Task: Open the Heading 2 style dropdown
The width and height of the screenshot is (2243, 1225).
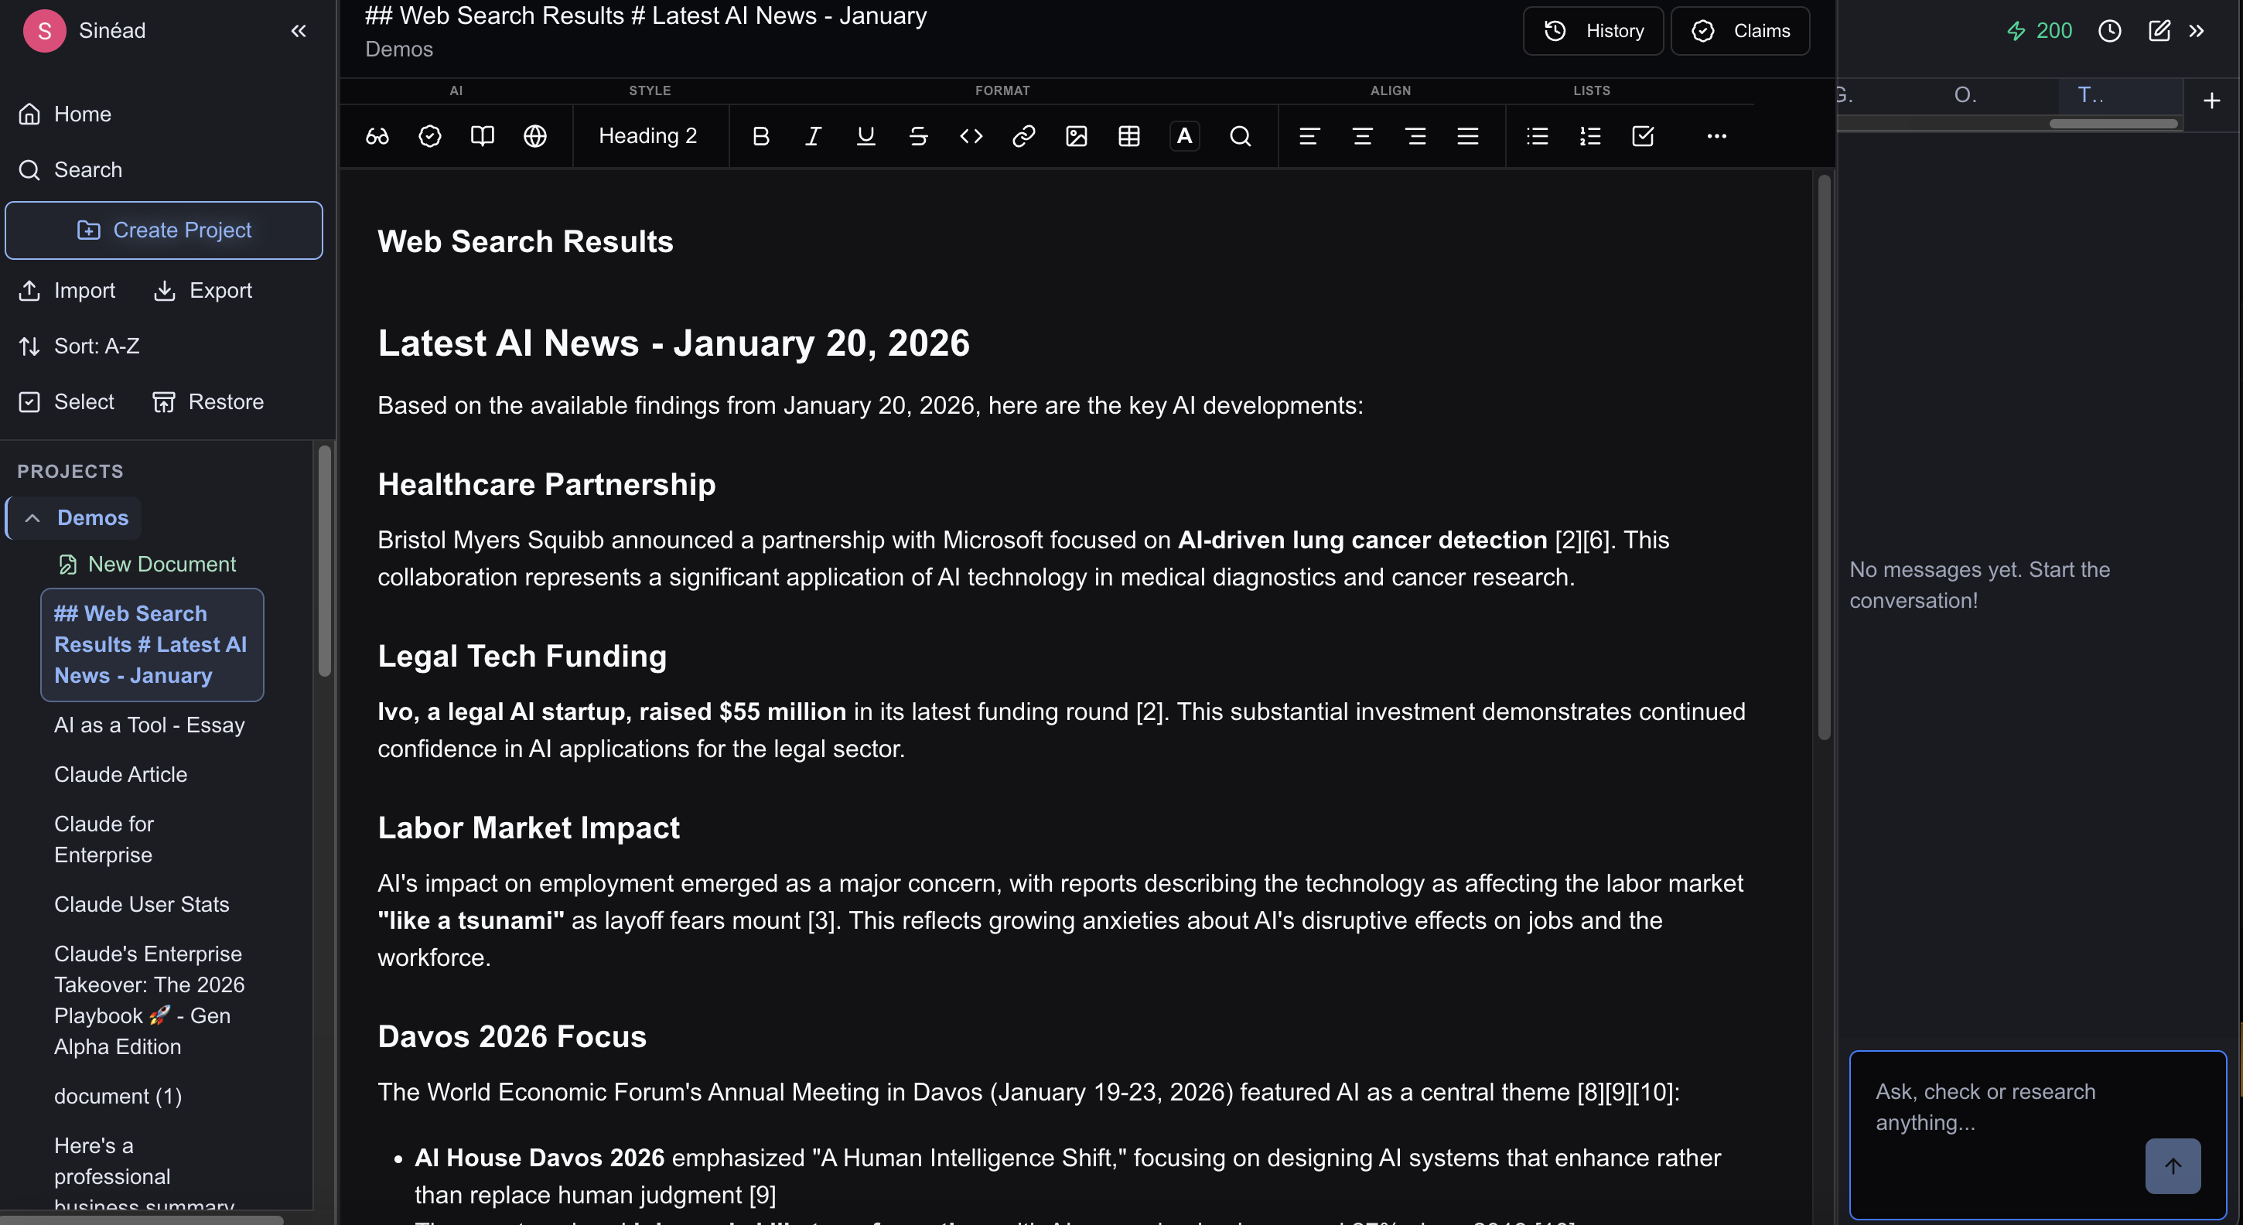Action: pyautogui.click(x=648, y=136)
